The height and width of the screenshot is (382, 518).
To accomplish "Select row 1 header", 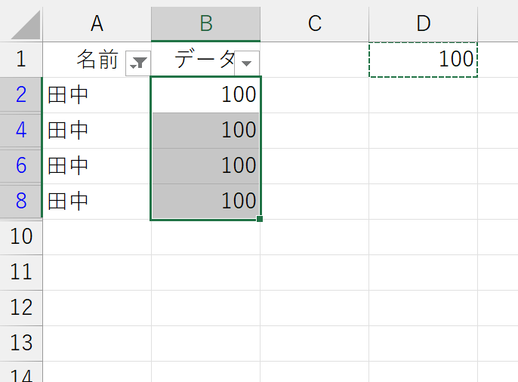I will [x=21, y=60].
